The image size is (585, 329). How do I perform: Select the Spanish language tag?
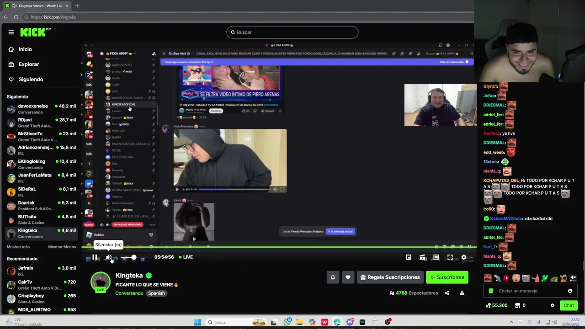coord(156,293)
